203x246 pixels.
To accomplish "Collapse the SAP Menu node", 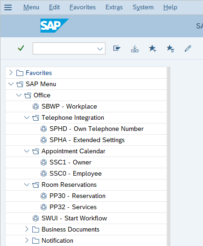I will (11, 84).
